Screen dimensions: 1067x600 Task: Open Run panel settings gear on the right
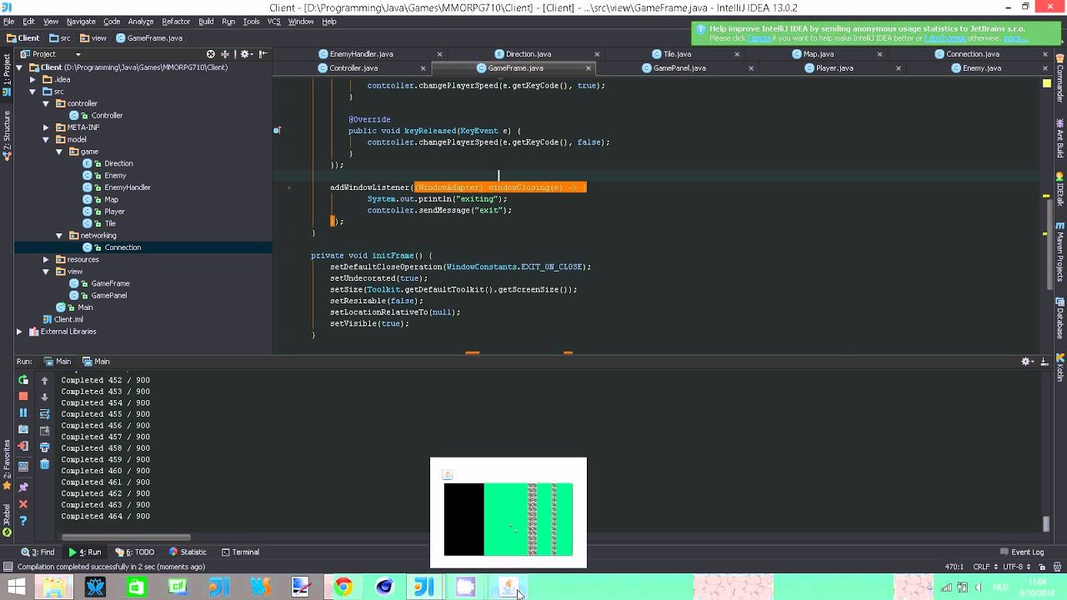click(1028, 362)
